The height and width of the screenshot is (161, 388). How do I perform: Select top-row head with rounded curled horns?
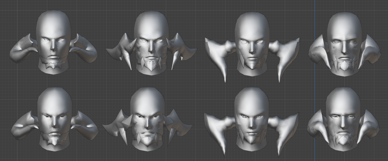[x=54, y=42]
